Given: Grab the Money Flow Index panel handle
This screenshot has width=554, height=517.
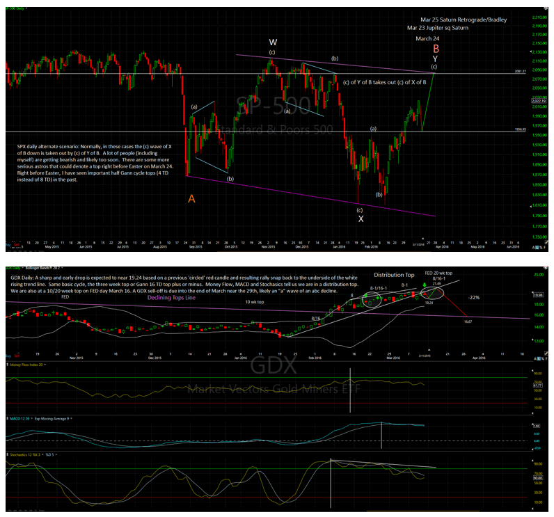Looking at the screenshot, I should coord(8,365).
